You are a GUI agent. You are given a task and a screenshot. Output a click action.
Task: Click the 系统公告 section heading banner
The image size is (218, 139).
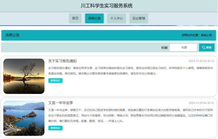coord(109,35)
